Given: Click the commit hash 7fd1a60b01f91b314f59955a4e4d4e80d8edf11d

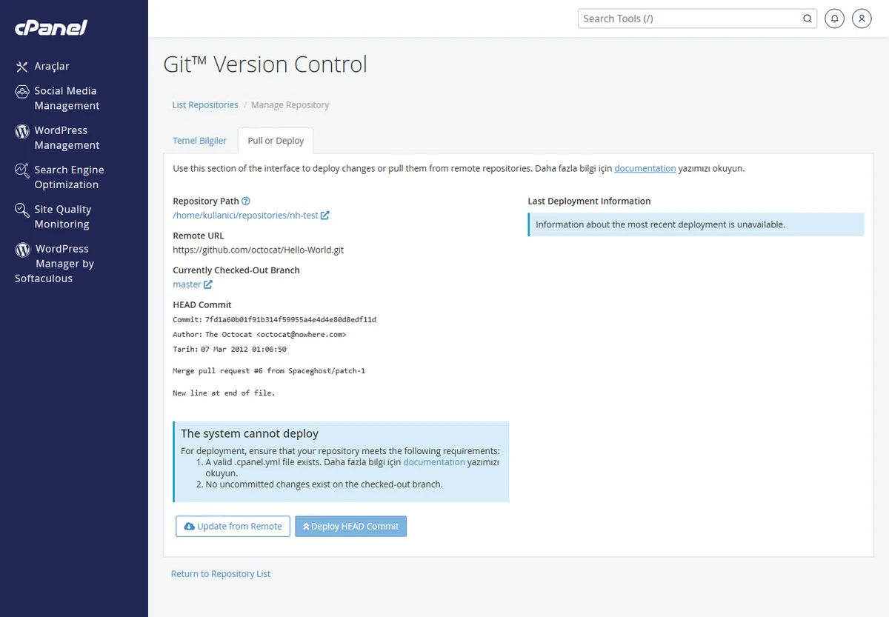Looking at the screenshot, I should pyautogui.click(x=290, y=319).
